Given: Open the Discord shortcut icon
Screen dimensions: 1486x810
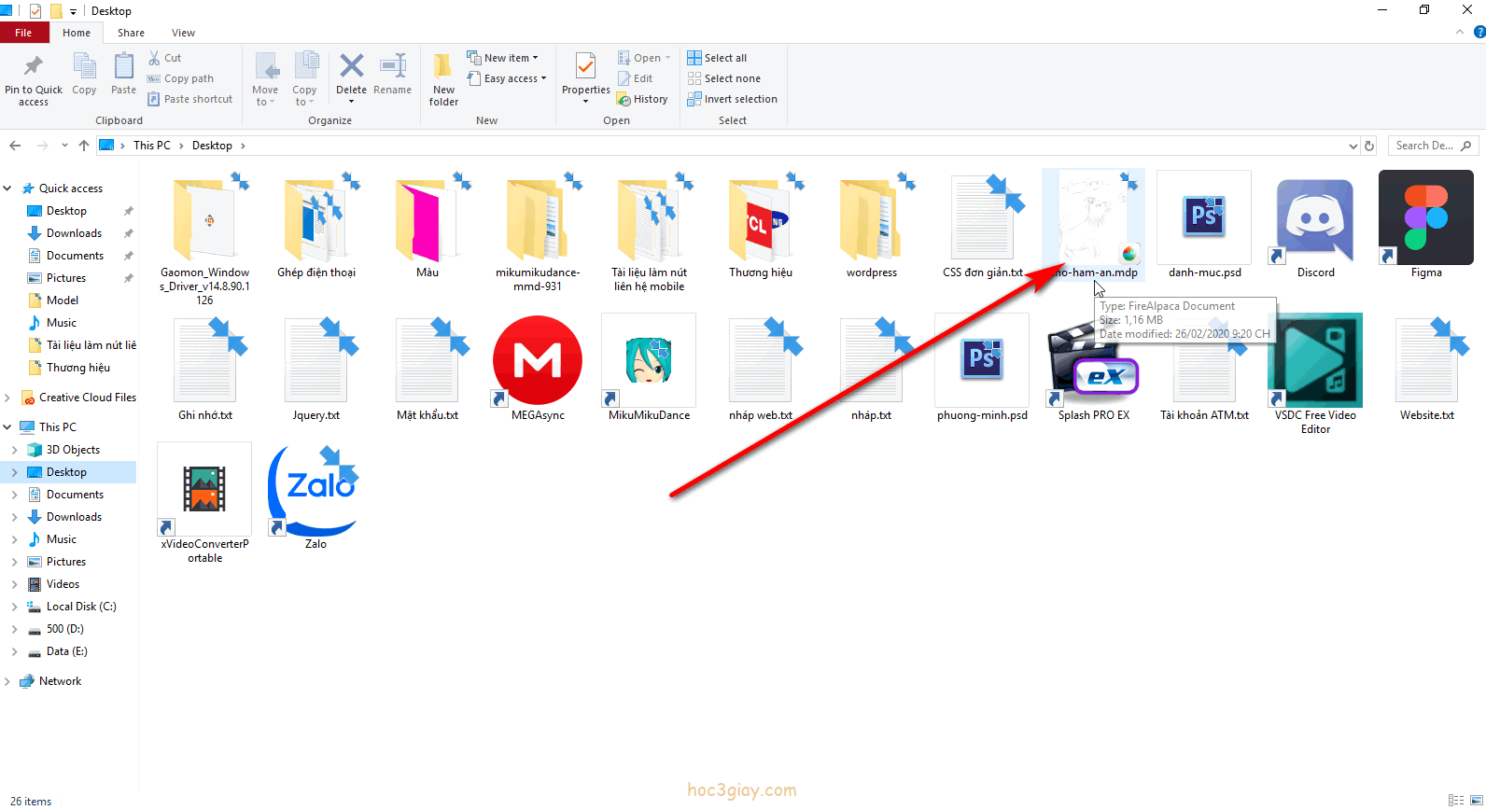Looking at the screenshot, I should click(x=1315, y=221).
